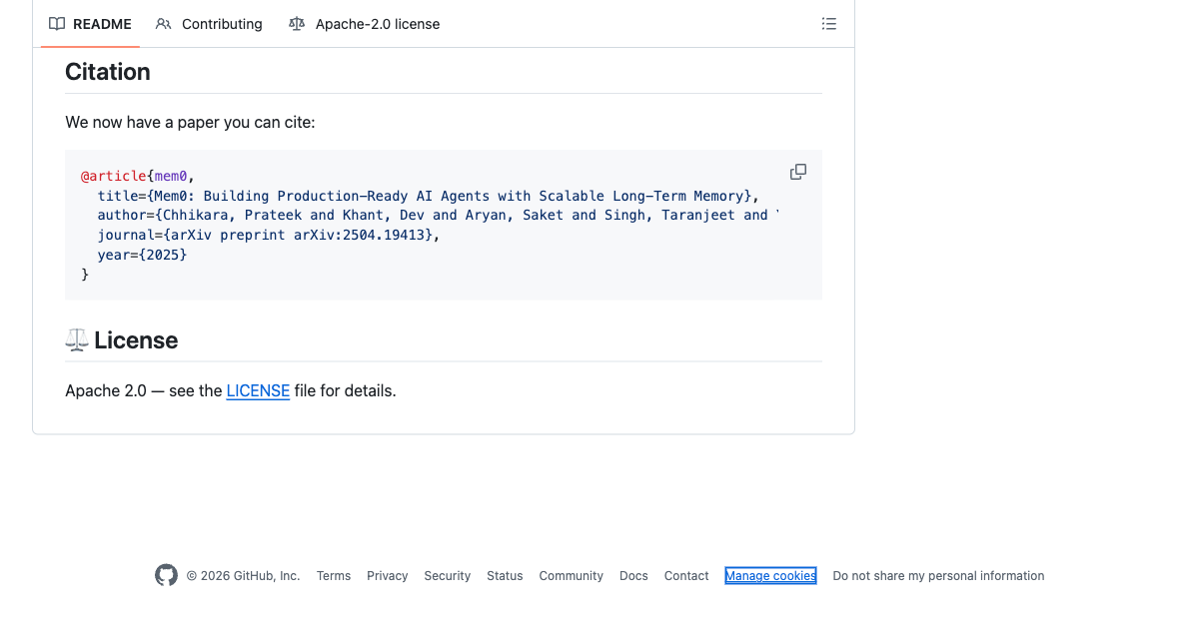Open the Docs footer link
Screen dimensions: 1199x629
pos(633,576)
